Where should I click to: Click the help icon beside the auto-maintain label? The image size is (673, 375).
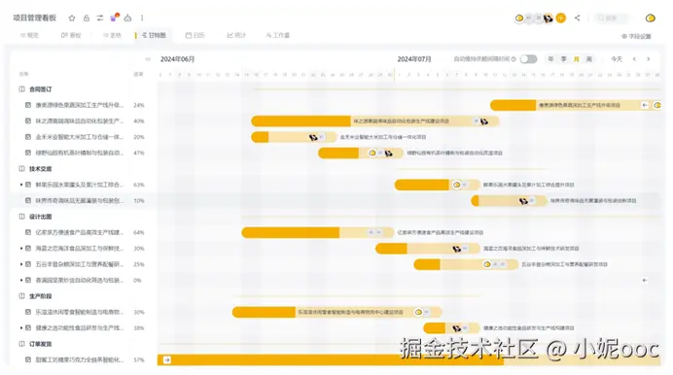pyautogui.click(x=514, y=59)
